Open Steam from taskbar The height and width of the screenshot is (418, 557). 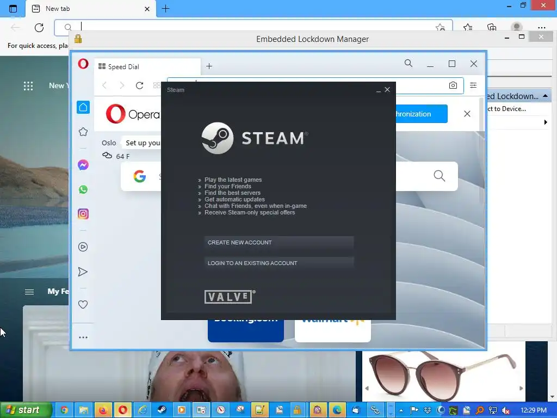(162, 410)
